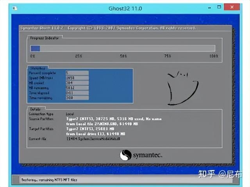
Task: Select the Time remaining value 3:00
Action: [x=77, y=98]
